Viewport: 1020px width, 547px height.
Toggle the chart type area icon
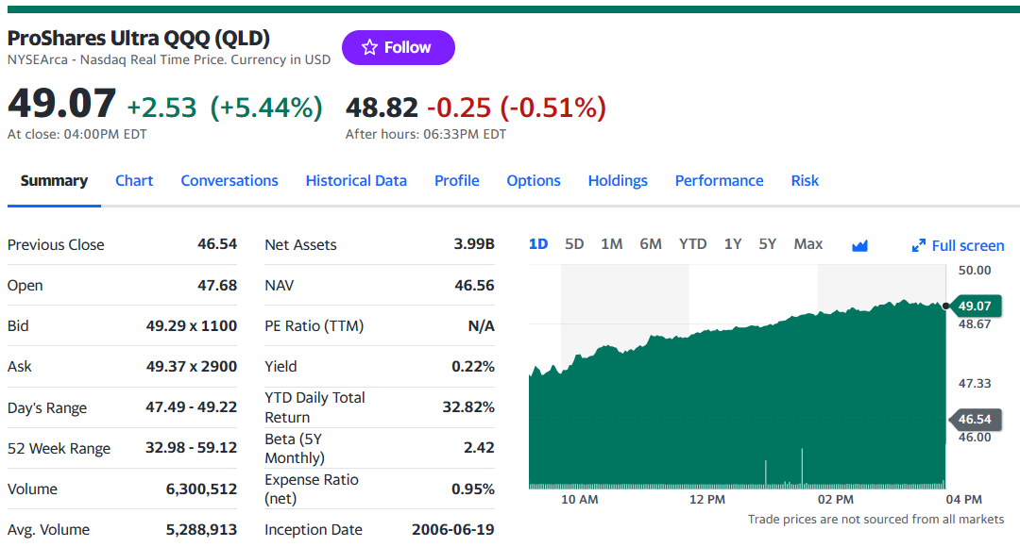coord(859,245)
